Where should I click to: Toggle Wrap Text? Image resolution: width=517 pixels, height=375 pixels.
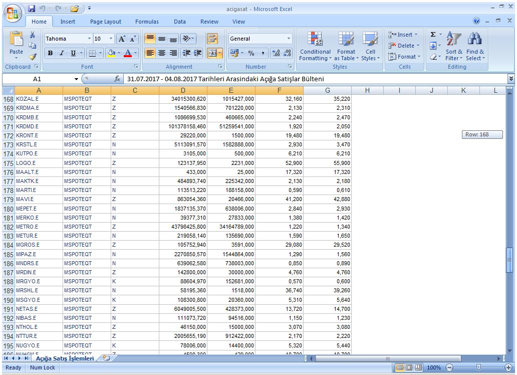212,39
